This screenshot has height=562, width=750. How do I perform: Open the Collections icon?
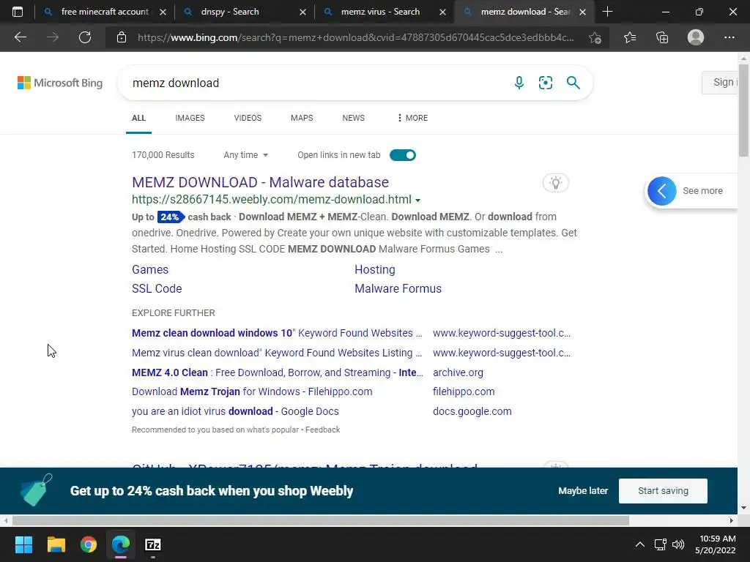click(662, 37)
